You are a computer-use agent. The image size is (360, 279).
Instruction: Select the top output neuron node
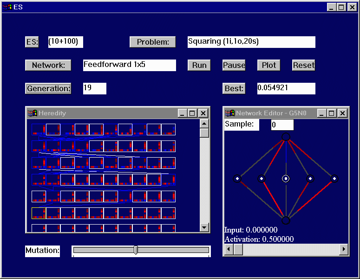[x=286, y=137]
